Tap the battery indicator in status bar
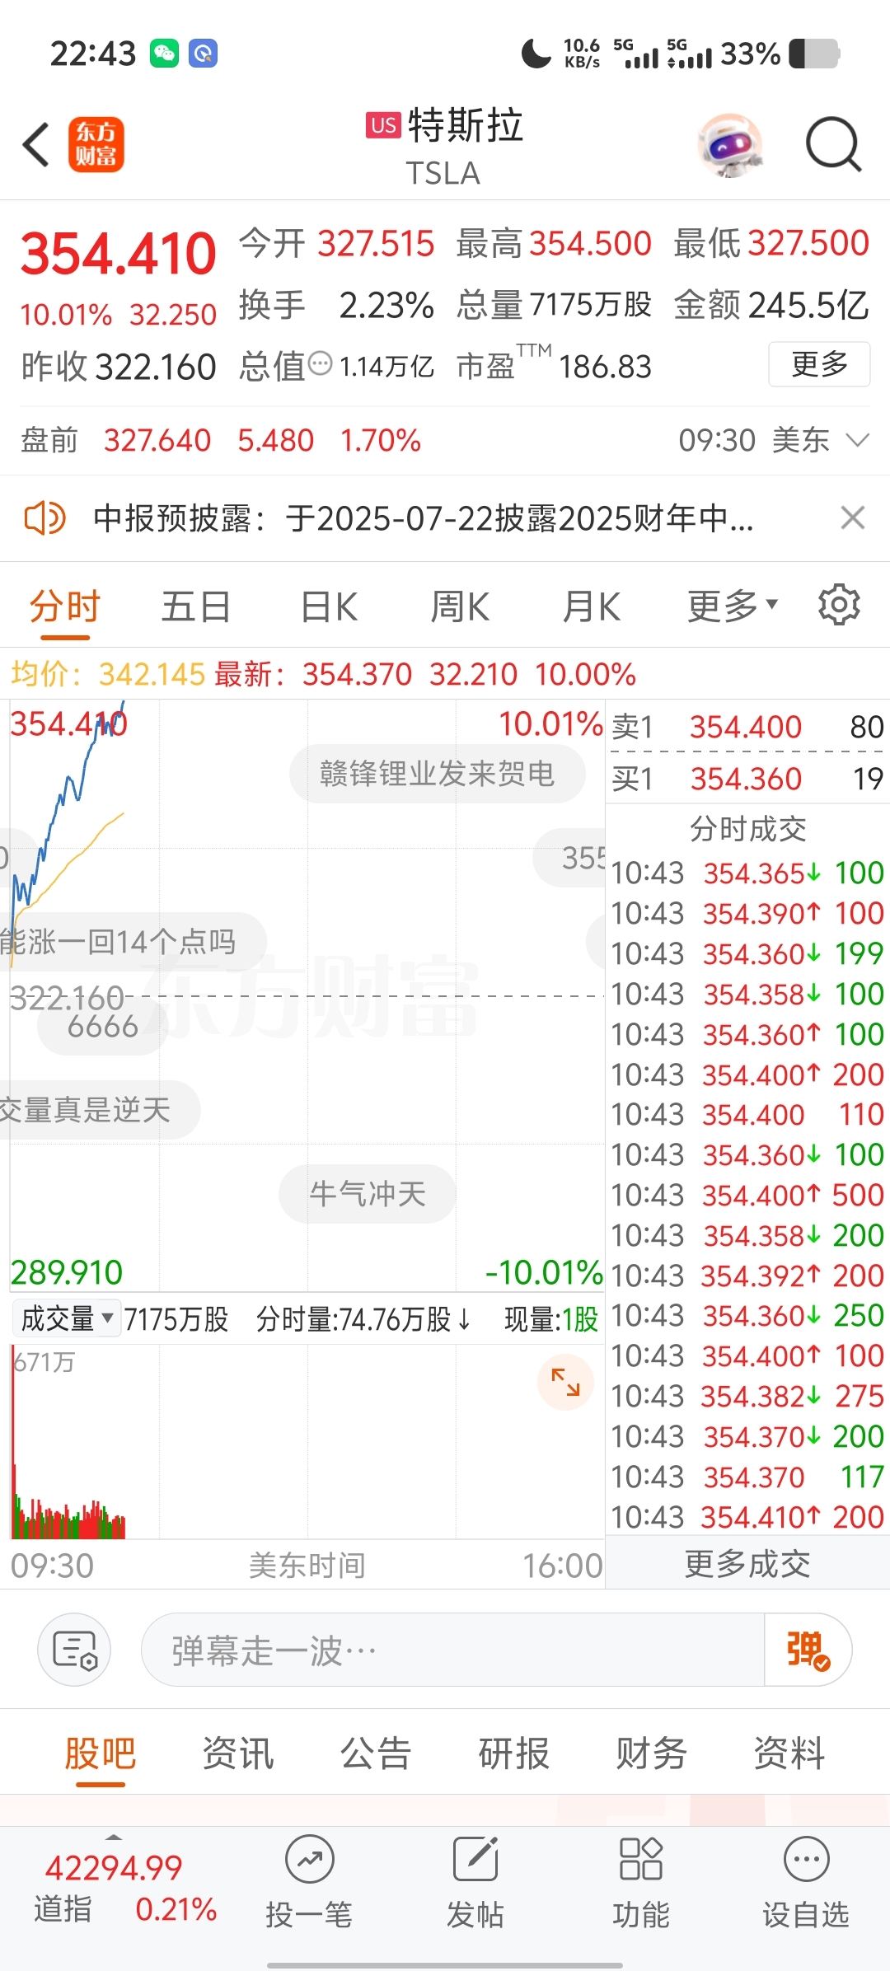This screenshot has width=890, height=1971. (814, 54)
